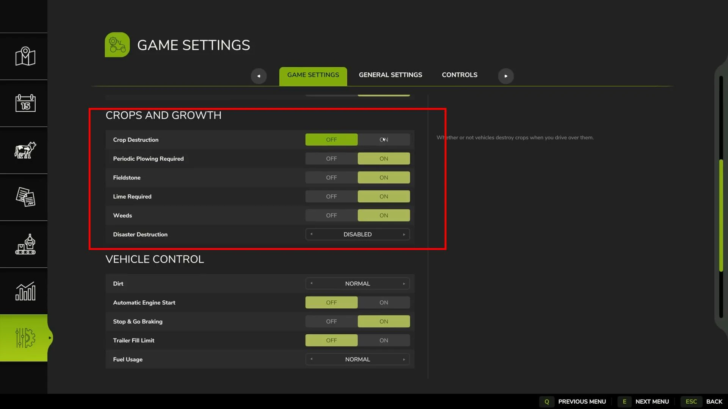Click the Fuel Usage label

[x=128, y=359]
